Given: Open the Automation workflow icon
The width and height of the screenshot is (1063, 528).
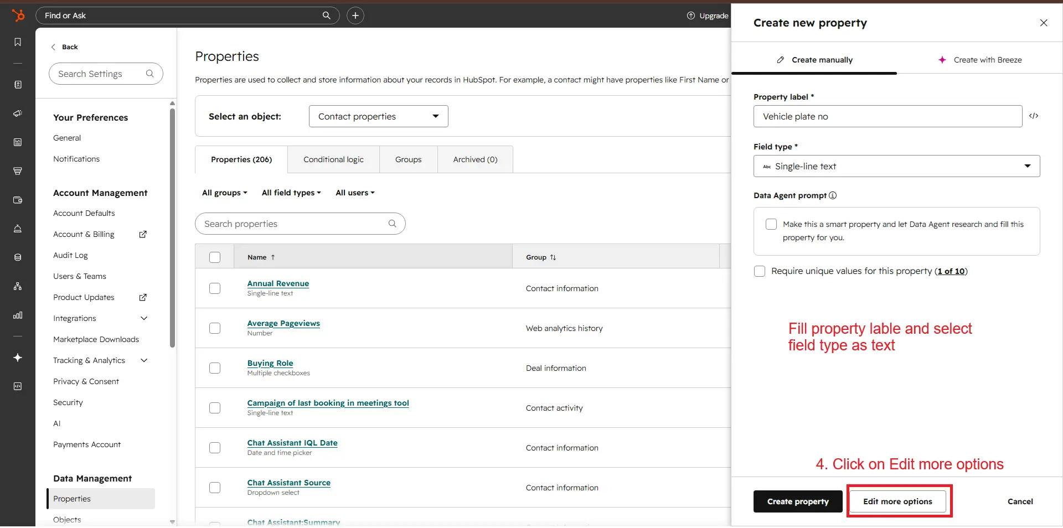Looking at the screenshot, I should [18, 286].
